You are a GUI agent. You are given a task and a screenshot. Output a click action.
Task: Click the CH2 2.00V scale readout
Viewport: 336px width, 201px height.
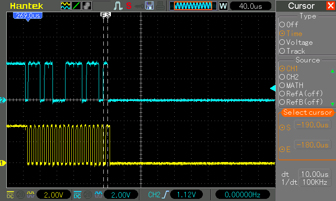pos(121,195)
